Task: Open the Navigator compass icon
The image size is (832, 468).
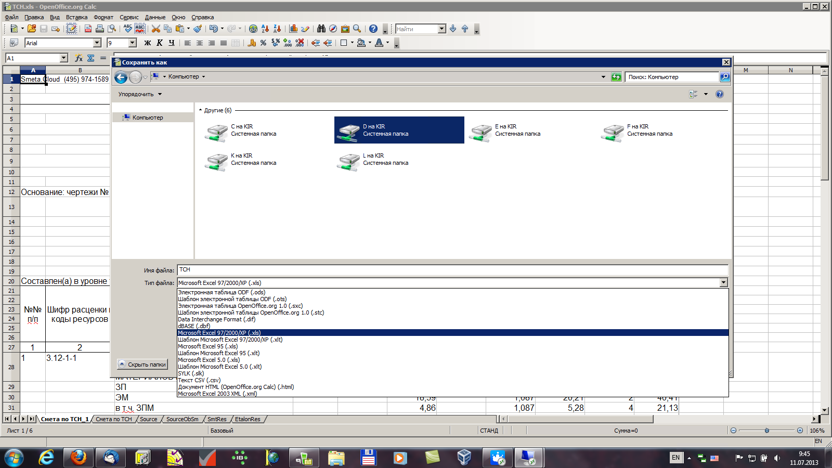Action: [333, 29]
